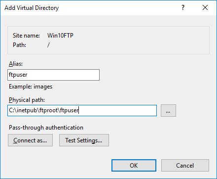Viewport: 217px width, 179px height.
Task: Click the Site name: label
Action: [26, 36]
